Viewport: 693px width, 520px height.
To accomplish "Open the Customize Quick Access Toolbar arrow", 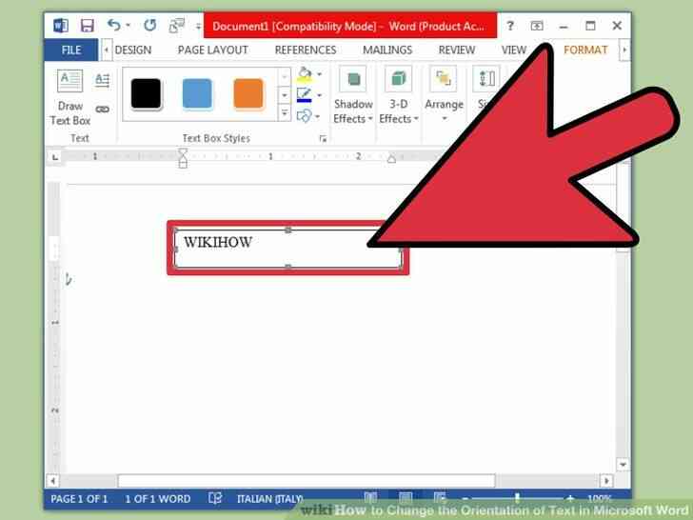I will [198, 26].
